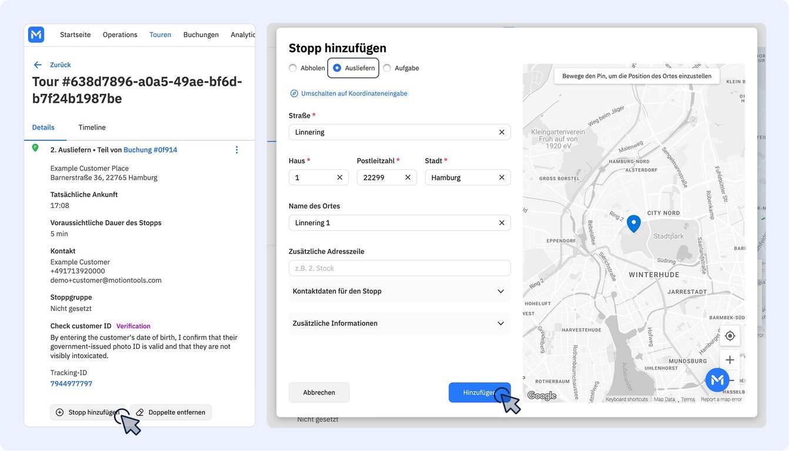
Task: Click the Zusätzliche Adresszeile input field
Action: (399, 268)
